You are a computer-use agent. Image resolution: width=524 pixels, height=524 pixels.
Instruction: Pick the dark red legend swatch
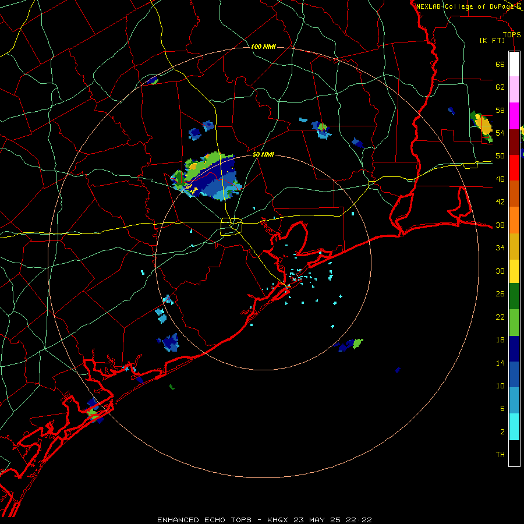[x=514, y=141]
